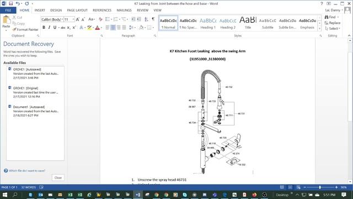Align text left
Image resolution: width=353 pixels, height=199 pixels.
pos(108,28)
